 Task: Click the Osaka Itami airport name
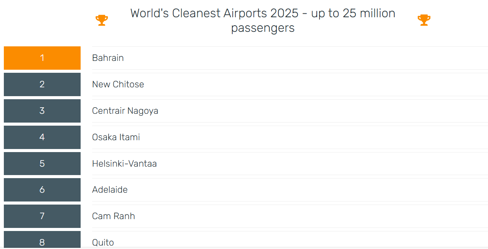pos(116,137)
